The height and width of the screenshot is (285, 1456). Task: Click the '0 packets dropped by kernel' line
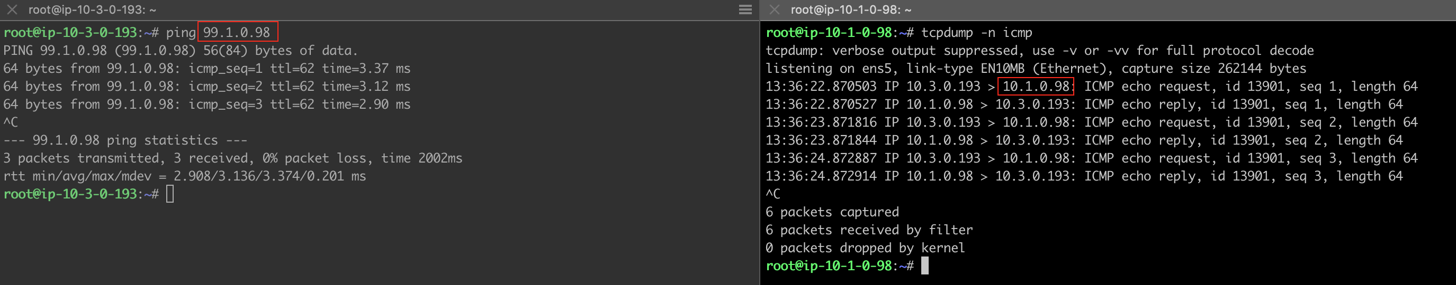point(865,248)
